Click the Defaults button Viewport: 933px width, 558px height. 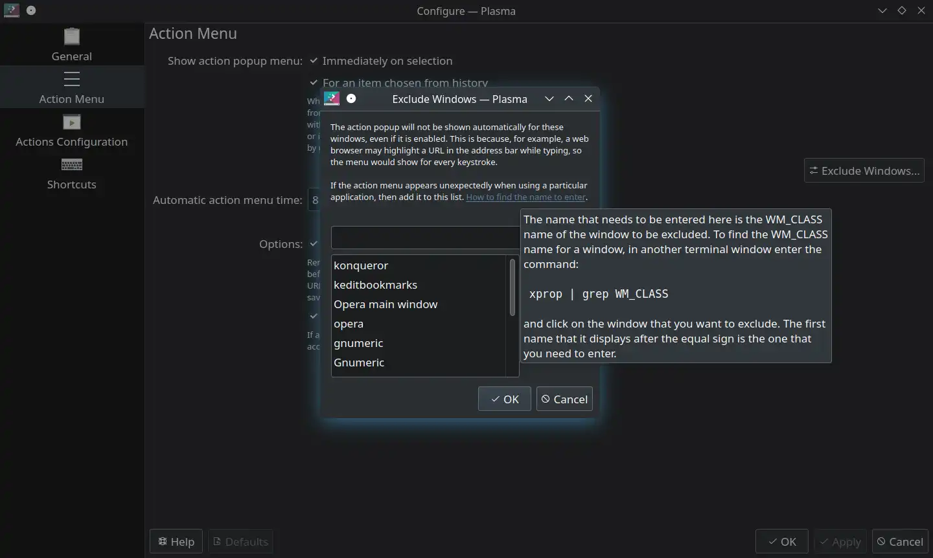(x=240, y=542)
